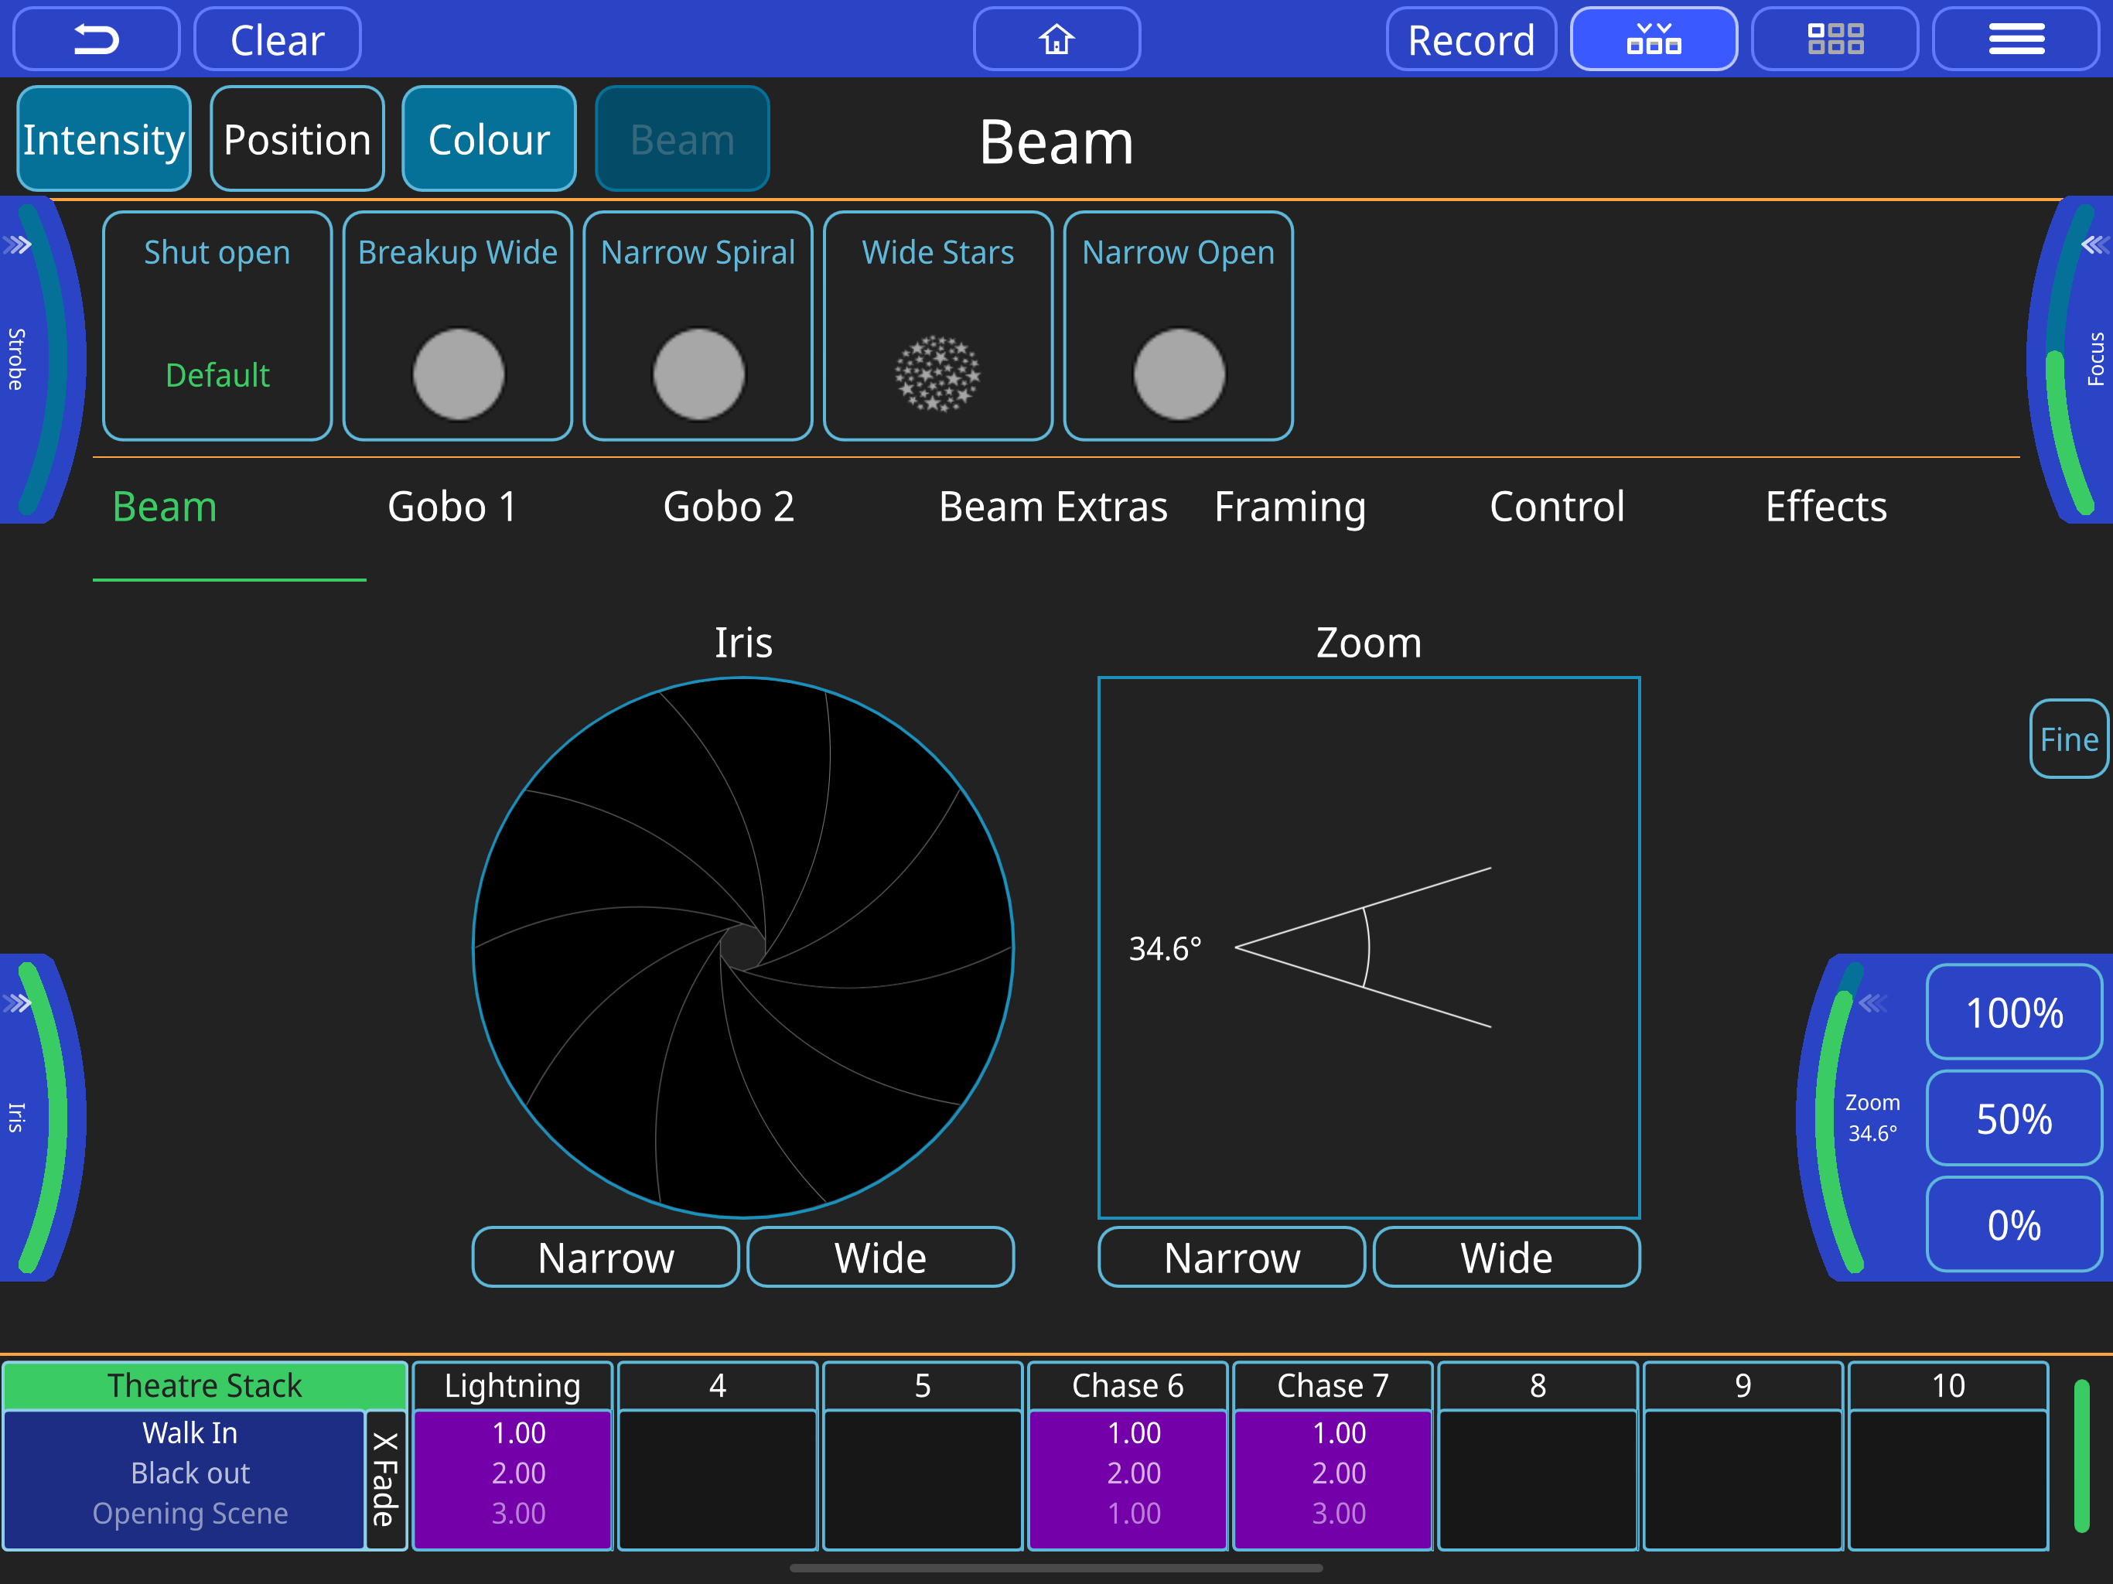The image size is (2113, 1584).
Task: Expand the Strobe encoder panel
Action: pyautogui.click(x=17, y=245)
